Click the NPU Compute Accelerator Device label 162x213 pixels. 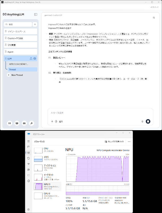[x=113, y=150]
